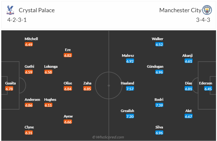The image size is (217, 141).
Task: Select player name Andersen
Action: (32, 100)
